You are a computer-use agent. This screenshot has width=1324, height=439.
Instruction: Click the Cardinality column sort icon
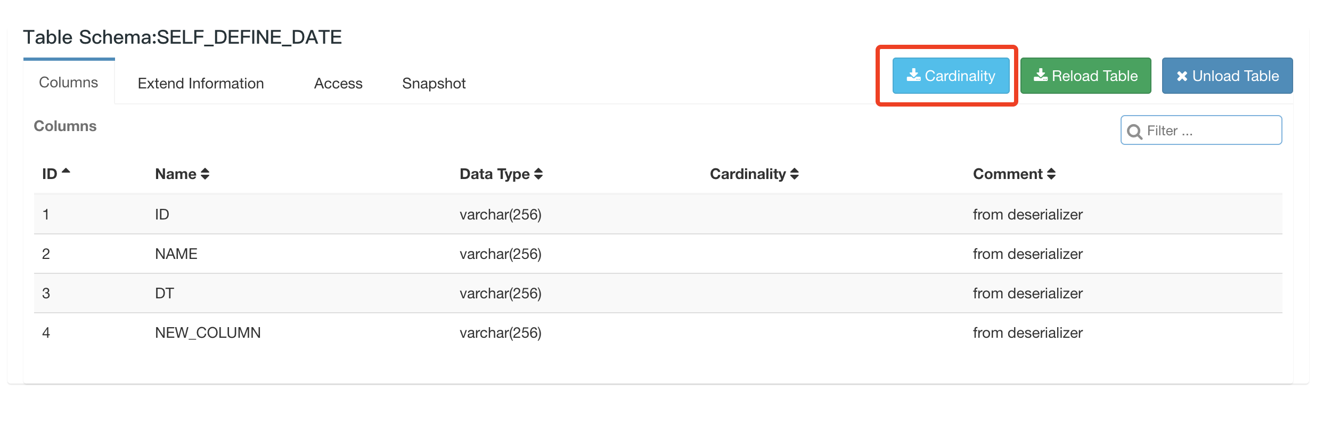pyautogui.click(x=795, y=174)
